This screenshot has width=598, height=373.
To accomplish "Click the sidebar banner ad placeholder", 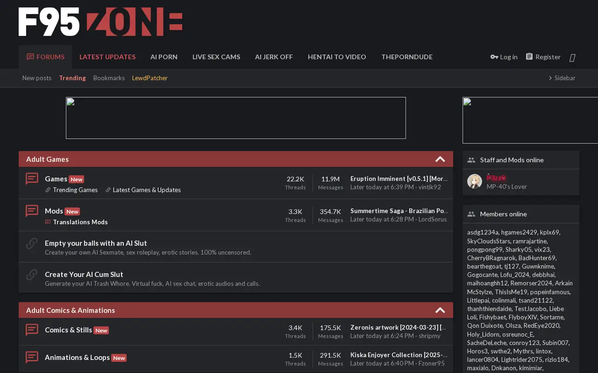I will (x=530, y=120).
